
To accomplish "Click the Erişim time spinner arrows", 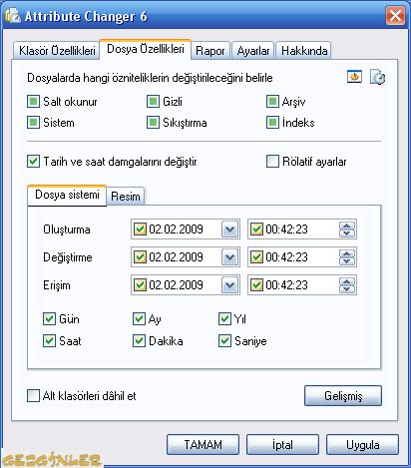I will (347, 285).
